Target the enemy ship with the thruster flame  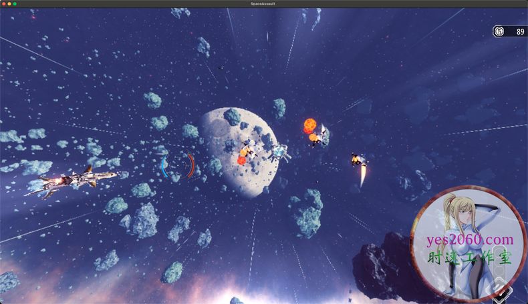click(358, 160)
